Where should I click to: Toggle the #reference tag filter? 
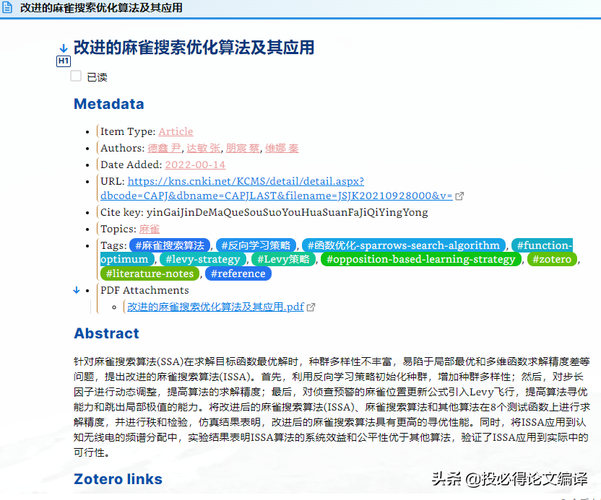(238, 273)
